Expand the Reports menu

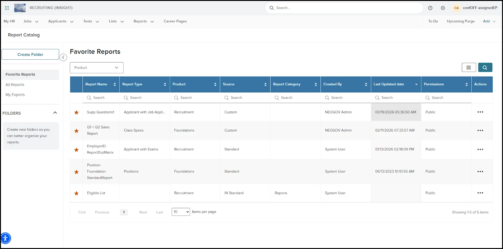(144, 21)
